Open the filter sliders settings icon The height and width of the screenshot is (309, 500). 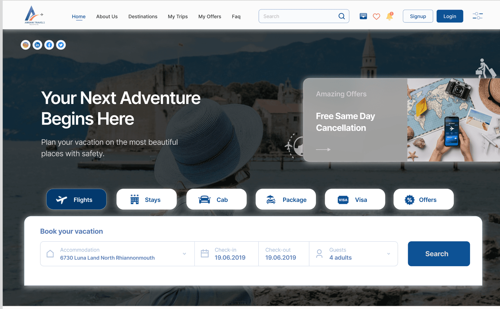point(477,16)
